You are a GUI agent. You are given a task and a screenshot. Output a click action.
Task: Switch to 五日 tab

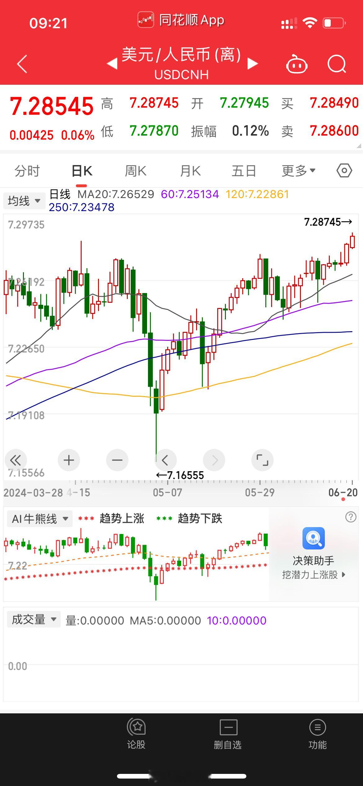pyautogui.click(x=244, y=171)
